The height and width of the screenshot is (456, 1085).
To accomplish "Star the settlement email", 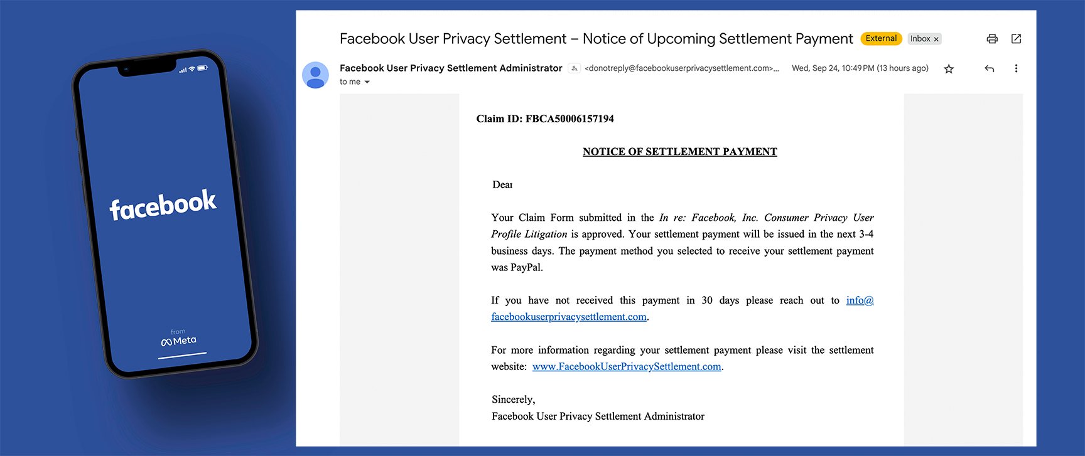I will pos(949,68).
